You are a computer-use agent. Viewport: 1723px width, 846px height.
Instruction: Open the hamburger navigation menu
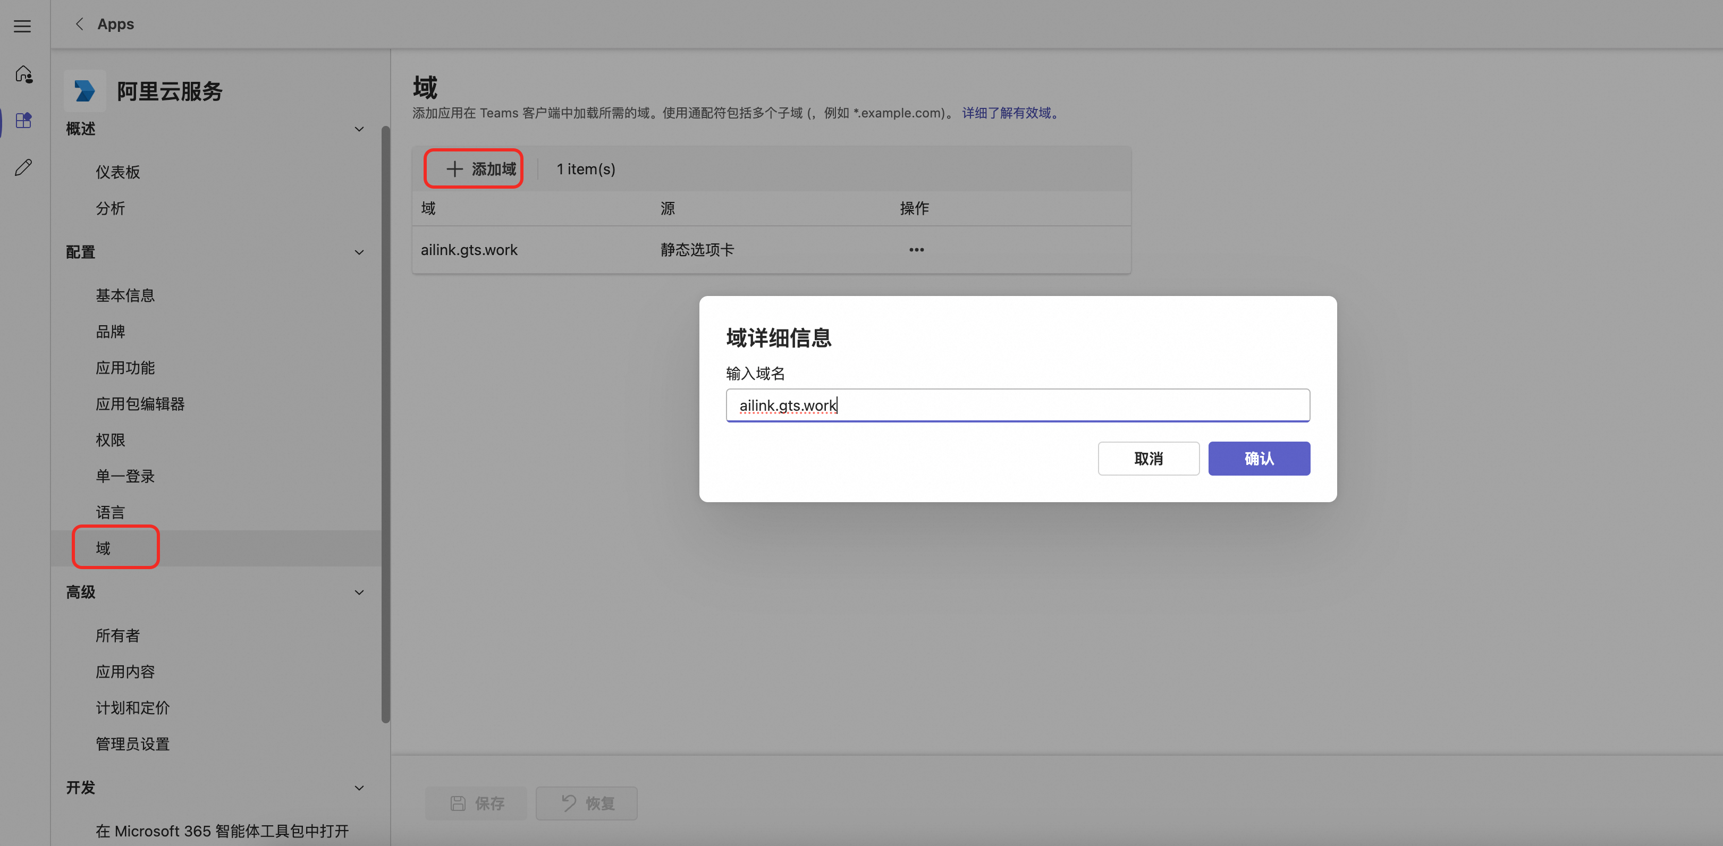click(x=22, y=26)
